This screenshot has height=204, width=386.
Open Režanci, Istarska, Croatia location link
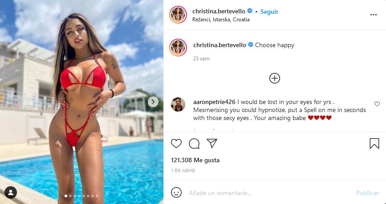221,20
